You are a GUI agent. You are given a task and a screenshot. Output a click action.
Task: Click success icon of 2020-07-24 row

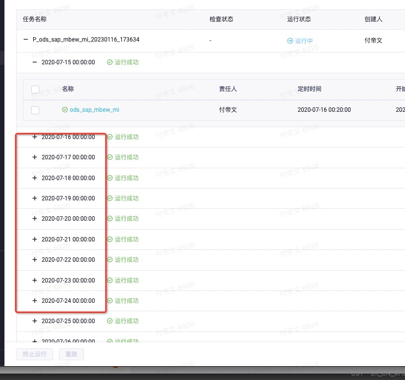[110, 301]
